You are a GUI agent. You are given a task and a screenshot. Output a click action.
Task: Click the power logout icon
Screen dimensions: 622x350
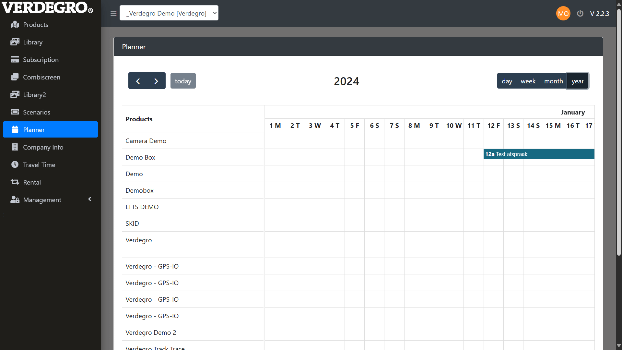coord(580,14)
